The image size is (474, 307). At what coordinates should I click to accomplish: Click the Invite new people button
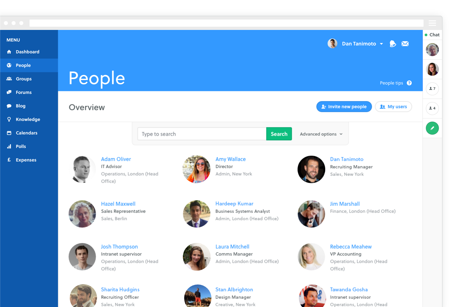point(344,107)
